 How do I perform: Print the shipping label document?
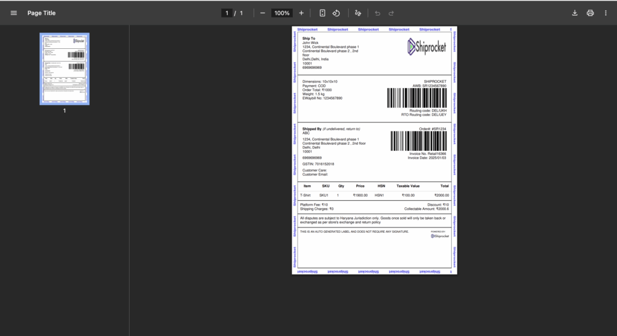pos(590,13)
